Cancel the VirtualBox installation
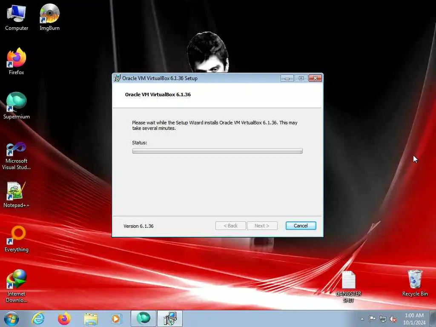The image size is (436, 327). [301, 226]
